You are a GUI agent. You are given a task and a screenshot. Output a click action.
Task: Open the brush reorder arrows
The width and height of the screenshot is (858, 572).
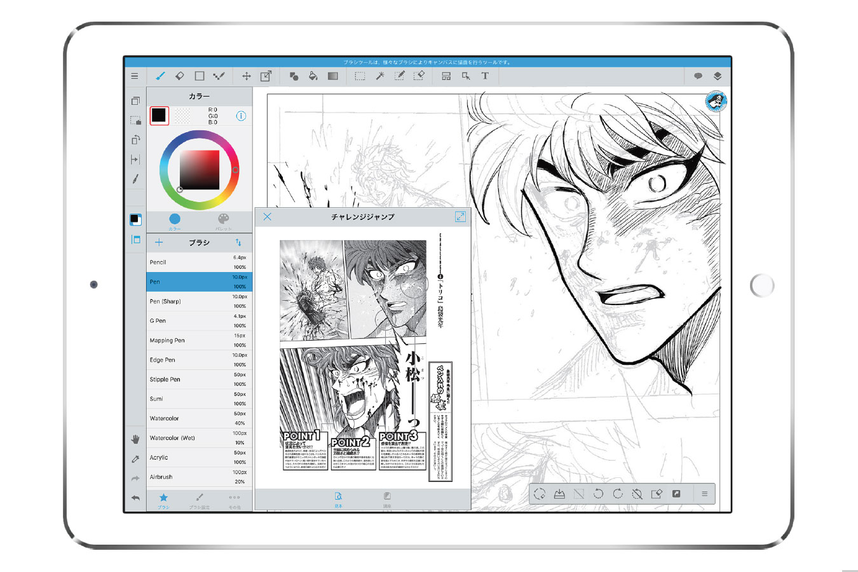click(238, 242)
